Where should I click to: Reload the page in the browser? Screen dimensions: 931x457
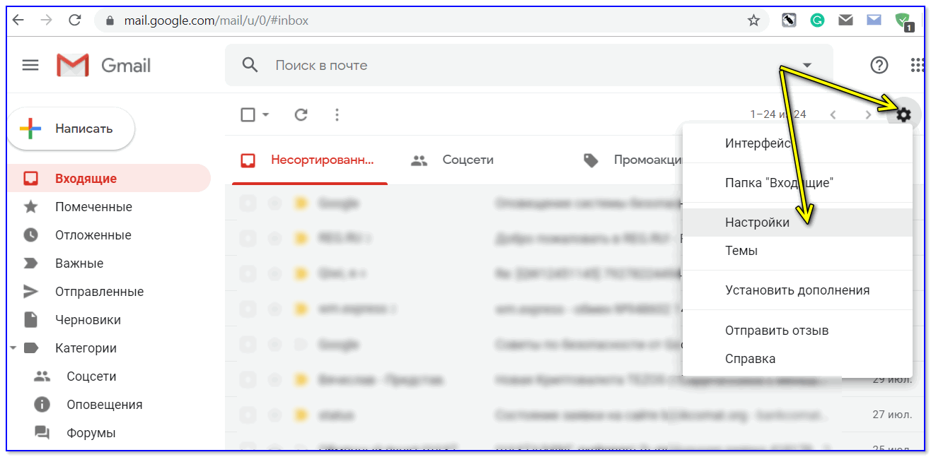pos(74,20)
